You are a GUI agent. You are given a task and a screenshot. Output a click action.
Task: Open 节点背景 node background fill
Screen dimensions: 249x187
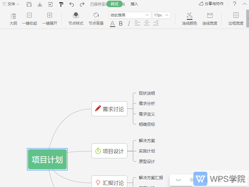click(96, 19)
